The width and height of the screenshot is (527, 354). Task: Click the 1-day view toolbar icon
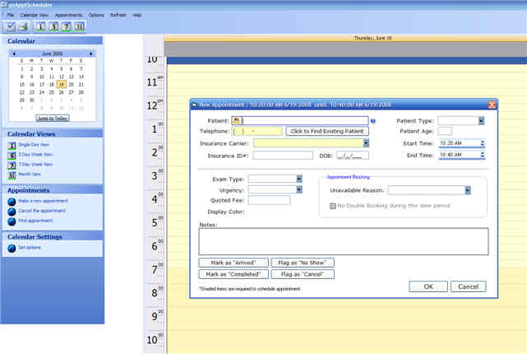pos(40,26)
